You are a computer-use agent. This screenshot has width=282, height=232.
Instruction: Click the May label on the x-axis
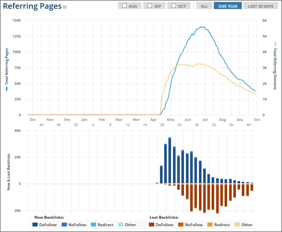[171, 120]
